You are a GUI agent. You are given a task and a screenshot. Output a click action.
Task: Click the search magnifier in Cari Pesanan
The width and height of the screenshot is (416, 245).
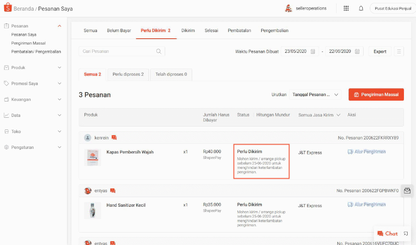pos(158,51)
